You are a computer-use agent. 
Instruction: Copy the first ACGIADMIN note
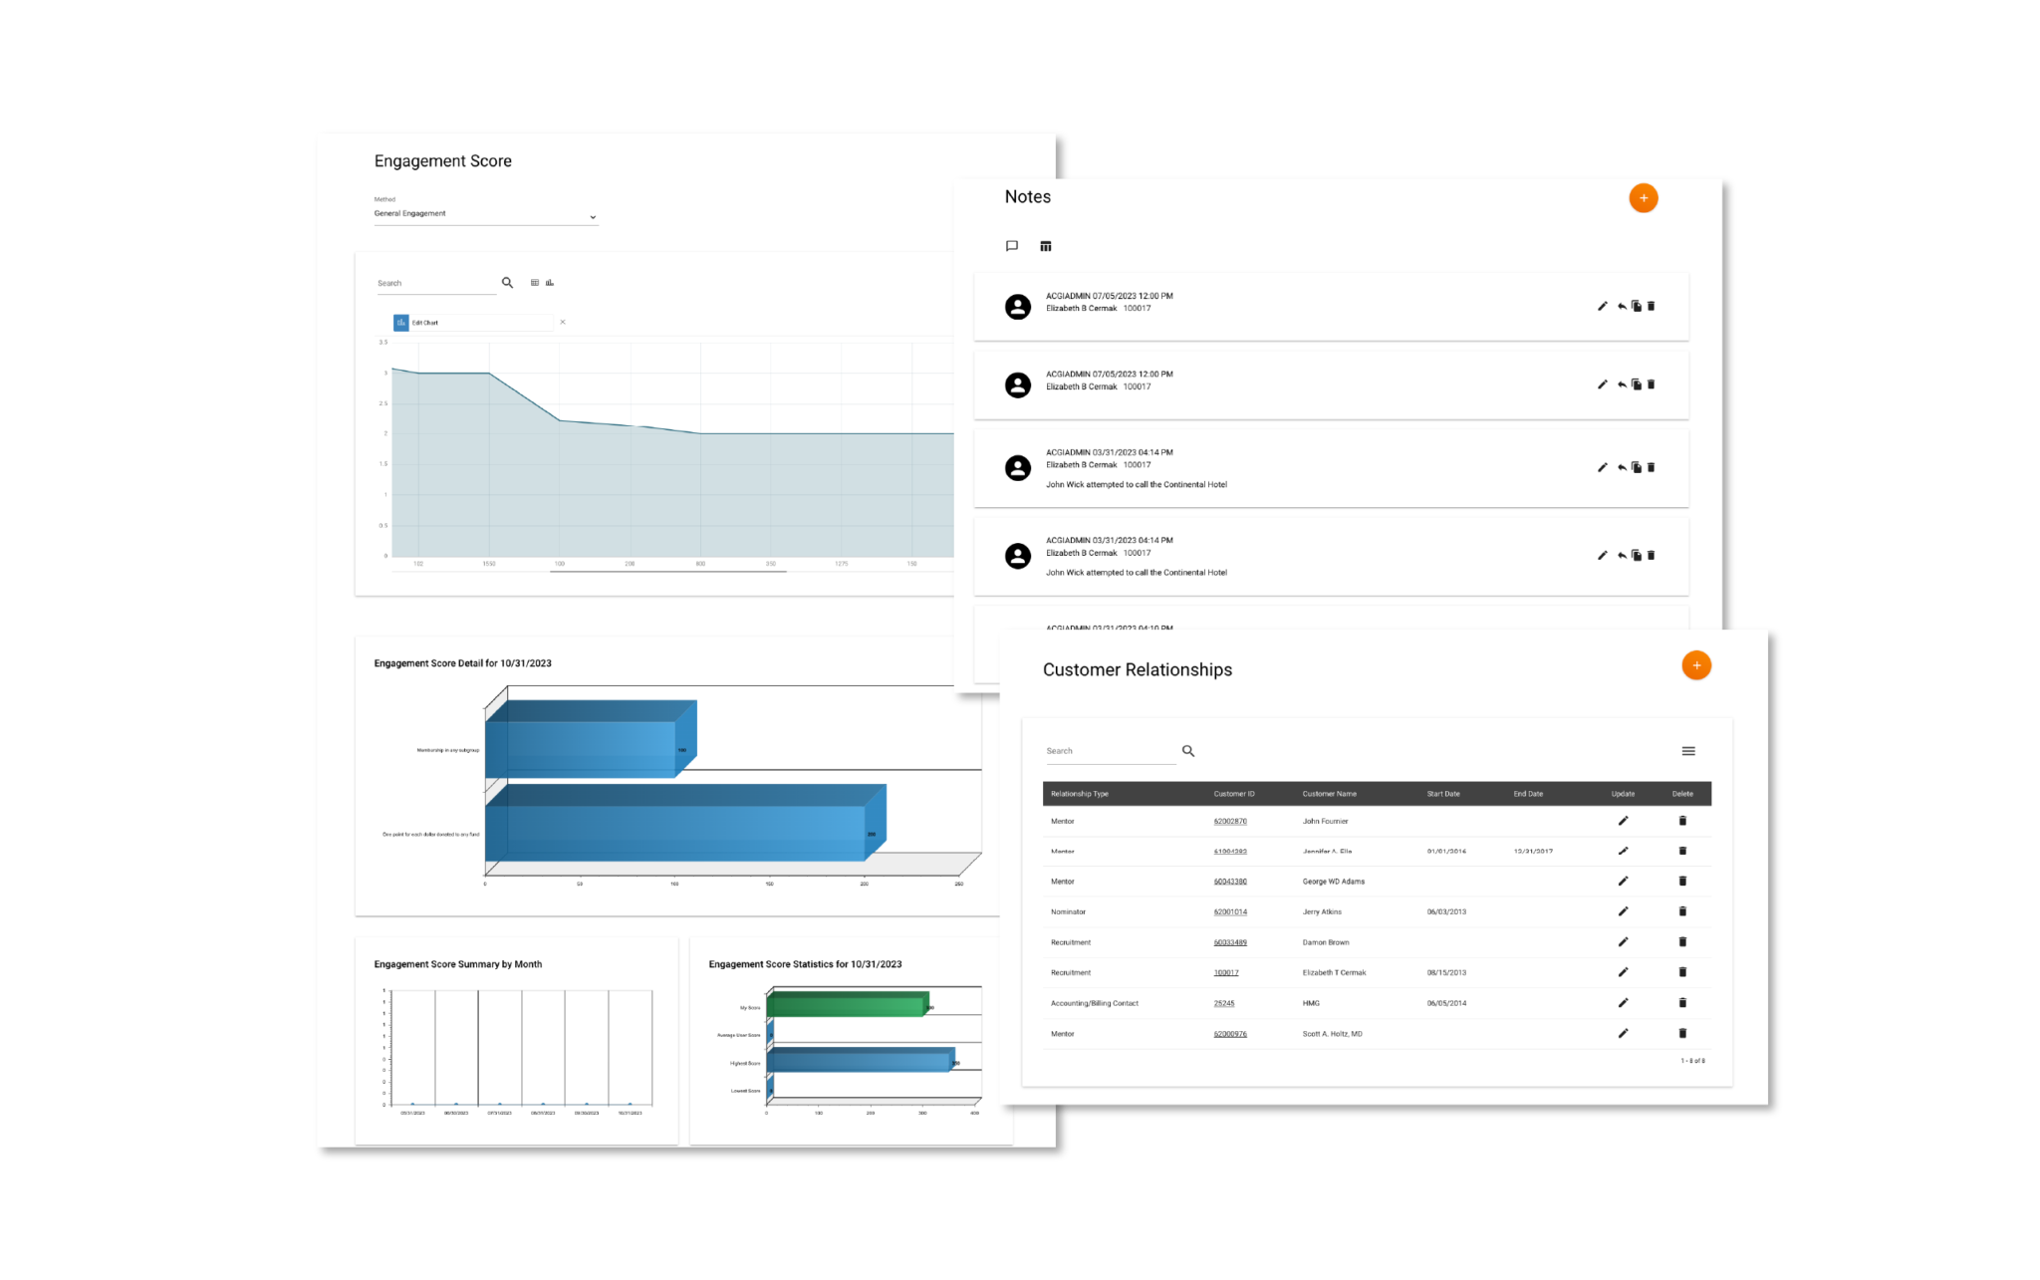click(x=1637, y=306)
